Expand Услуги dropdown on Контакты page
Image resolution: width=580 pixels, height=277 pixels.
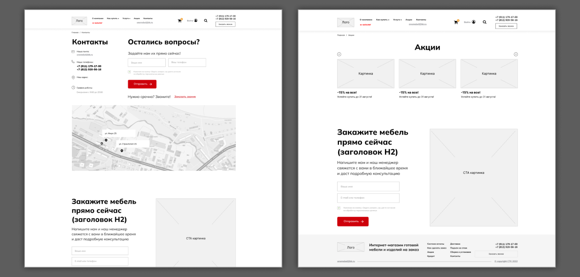click(126, 18)
